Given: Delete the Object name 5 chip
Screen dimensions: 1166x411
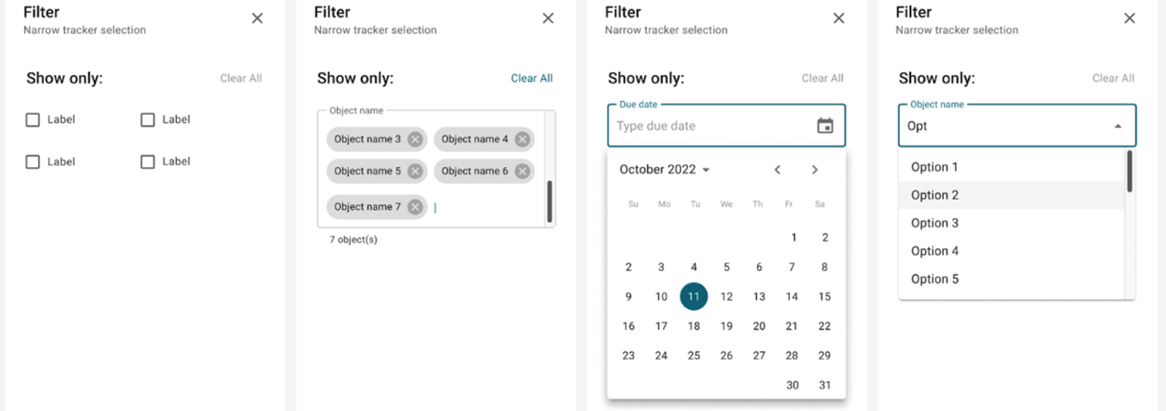Looking at the screenshot, I should coord(415,171).
